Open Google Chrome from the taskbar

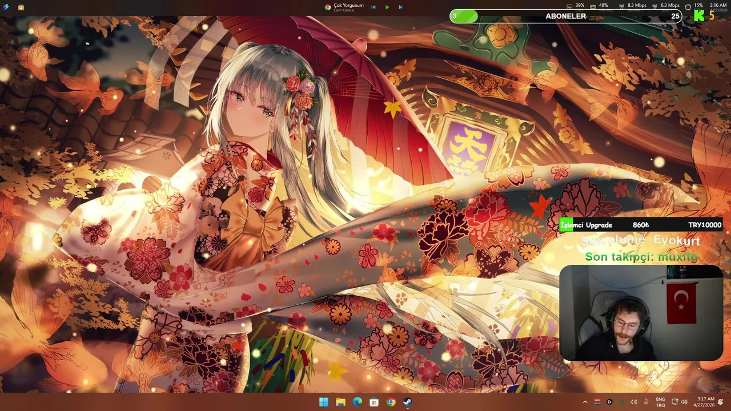tap(391, 402)
